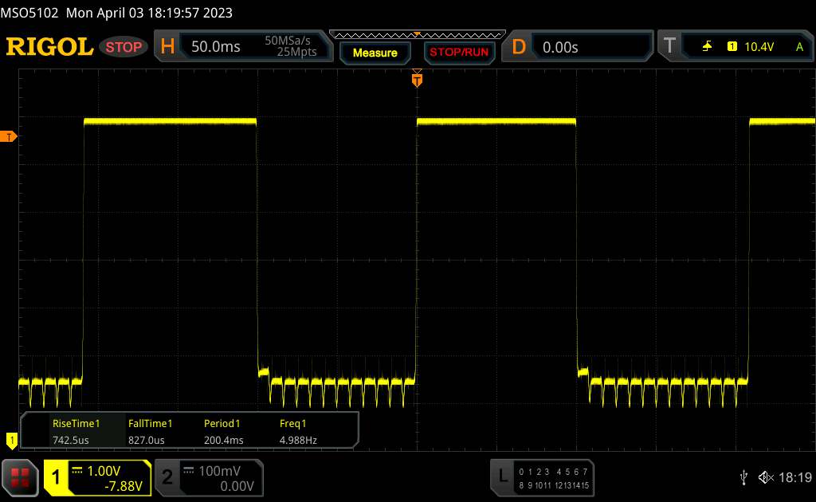Click the 10.4V trigger level value
This screenshot has height=502, width=816.
coord(759,47)
